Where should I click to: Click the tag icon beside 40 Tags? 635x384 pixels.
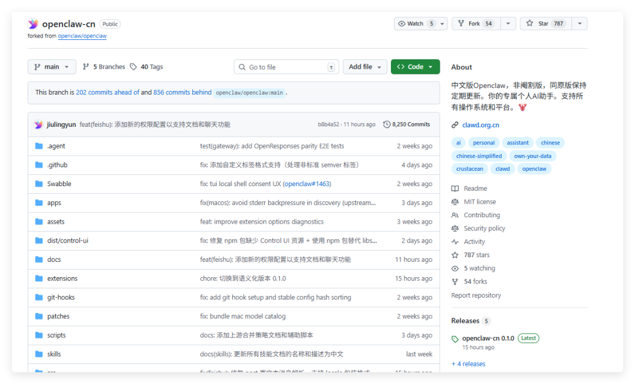point(133,67)
